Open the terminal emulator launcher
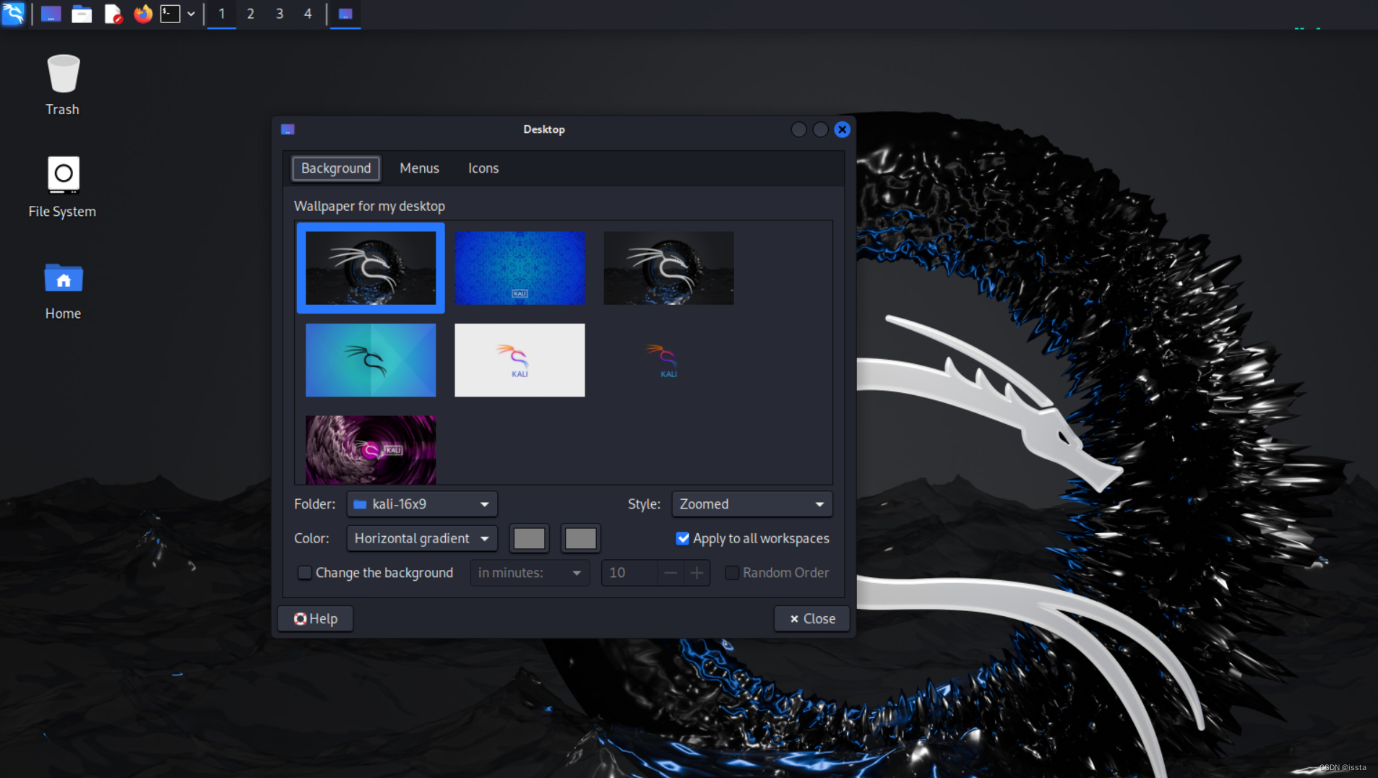This screenshot has width=1378, height=778. (x=171, y=14)
